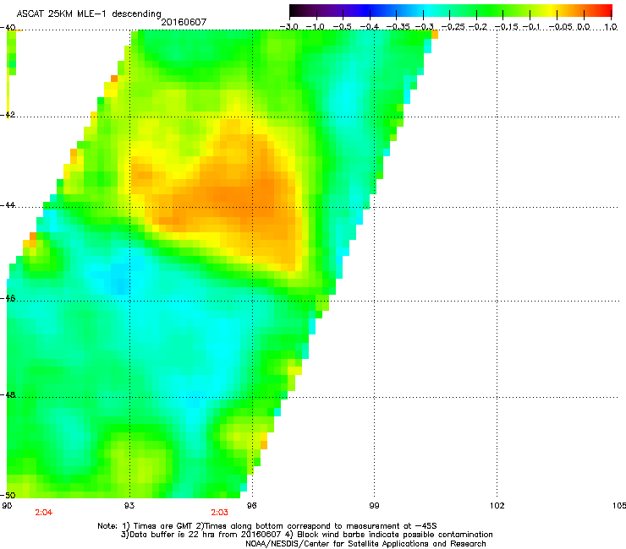Click the 96 longitude axis label
The height and width of the screenshot is (549, 626).
pyautogui.click(x=252, y=506)
